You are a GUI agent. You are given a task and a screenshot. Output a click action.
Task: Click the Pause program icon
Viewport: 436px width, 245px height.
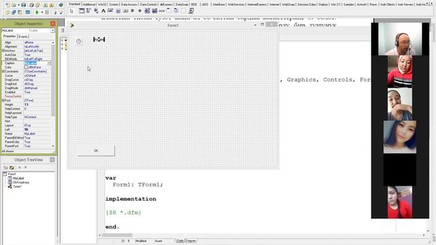47,12
